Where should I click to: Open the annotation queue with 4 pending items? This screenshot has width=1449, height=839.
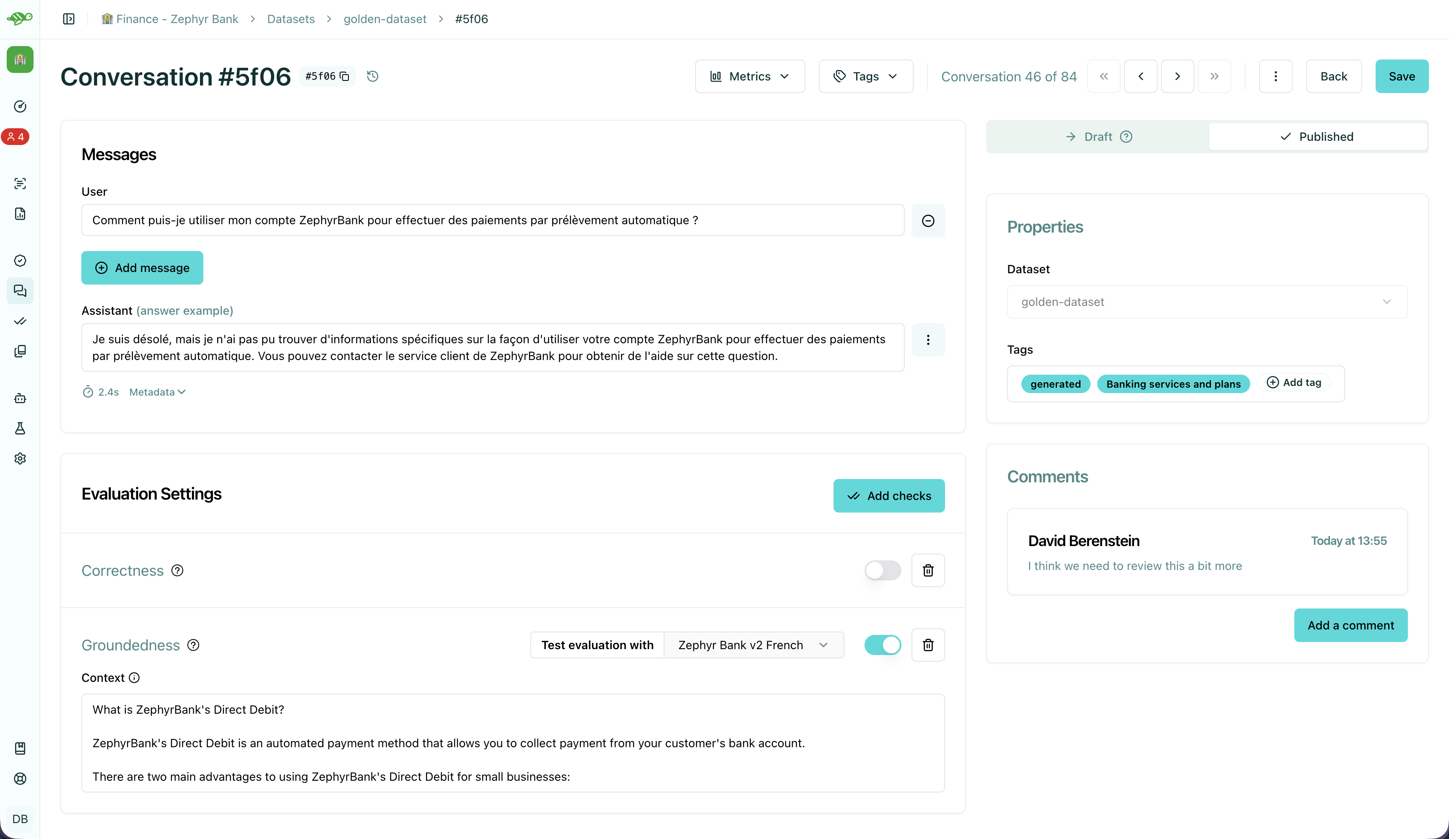pyautogui.click(x=16, y=136)
